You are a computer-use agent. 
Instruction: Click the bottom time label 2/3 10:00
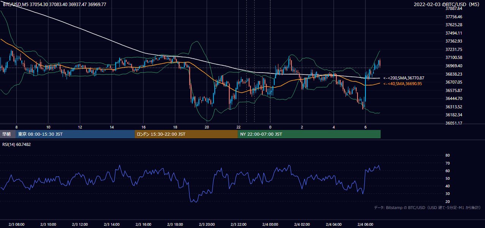pyautogui.click(x=48, y=224)
